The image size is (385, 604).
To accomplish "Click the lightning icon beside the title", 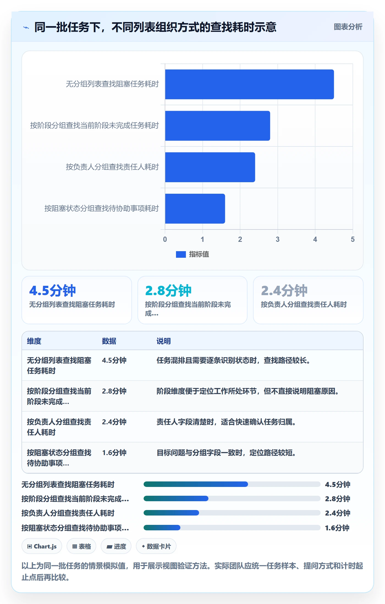I will [26, 27].
